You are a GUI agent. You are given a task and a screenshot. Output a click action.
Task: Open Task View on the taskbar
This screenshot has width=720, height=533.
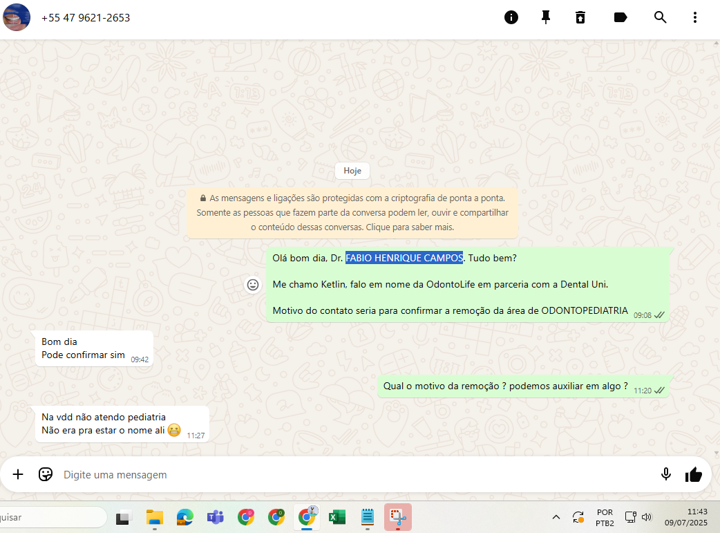[x=122, y=517]
